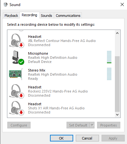Click the Configure button
127x144 pixels.
click(19, 125)
